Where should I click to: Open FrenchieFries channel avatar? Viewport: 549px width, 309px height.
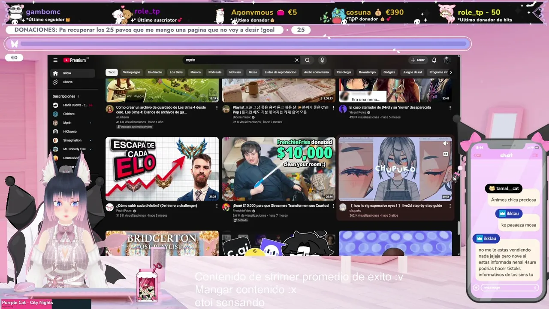[226, 207]
